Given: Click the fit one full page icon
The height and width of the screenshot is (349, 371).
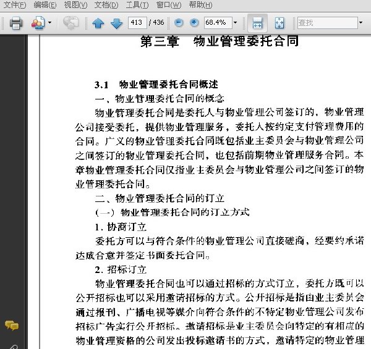Looking at the screenshot, I should pyautogui.click(x=279, y=23).
